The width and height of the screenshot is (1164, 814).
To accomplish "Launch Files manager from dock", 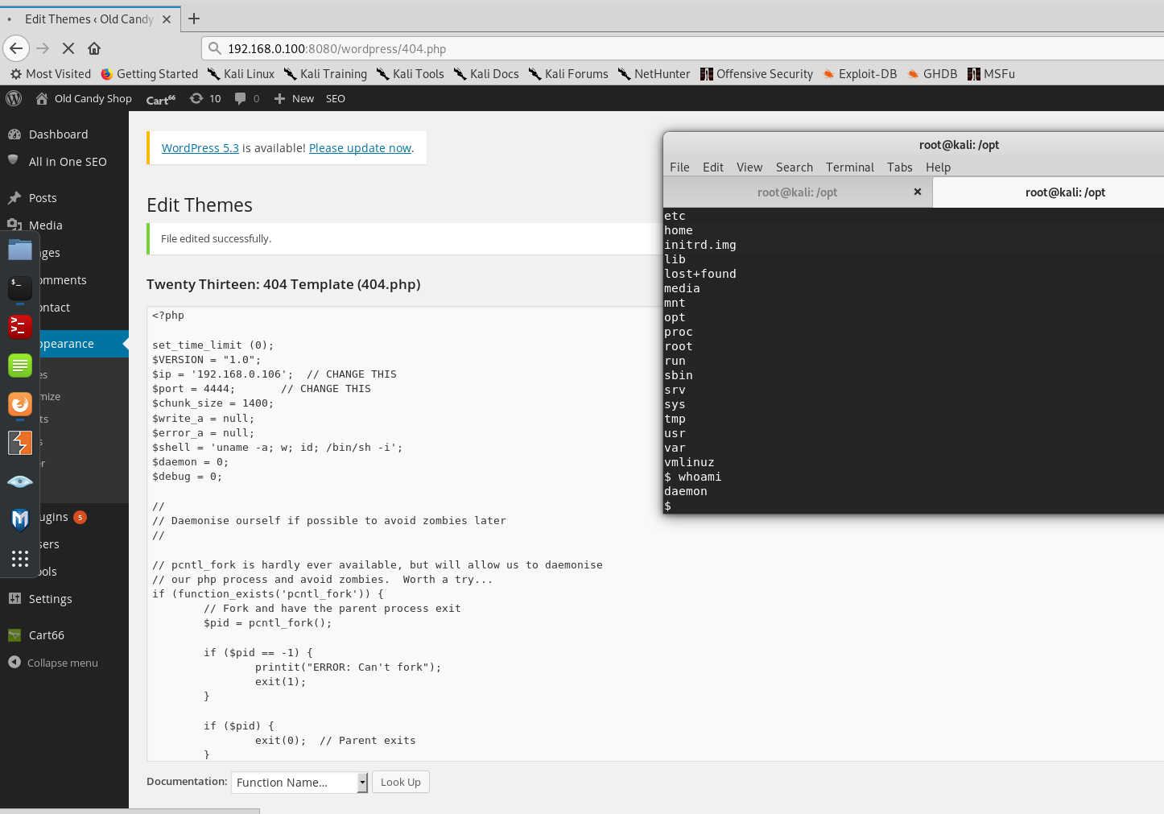I will point(20,250).
